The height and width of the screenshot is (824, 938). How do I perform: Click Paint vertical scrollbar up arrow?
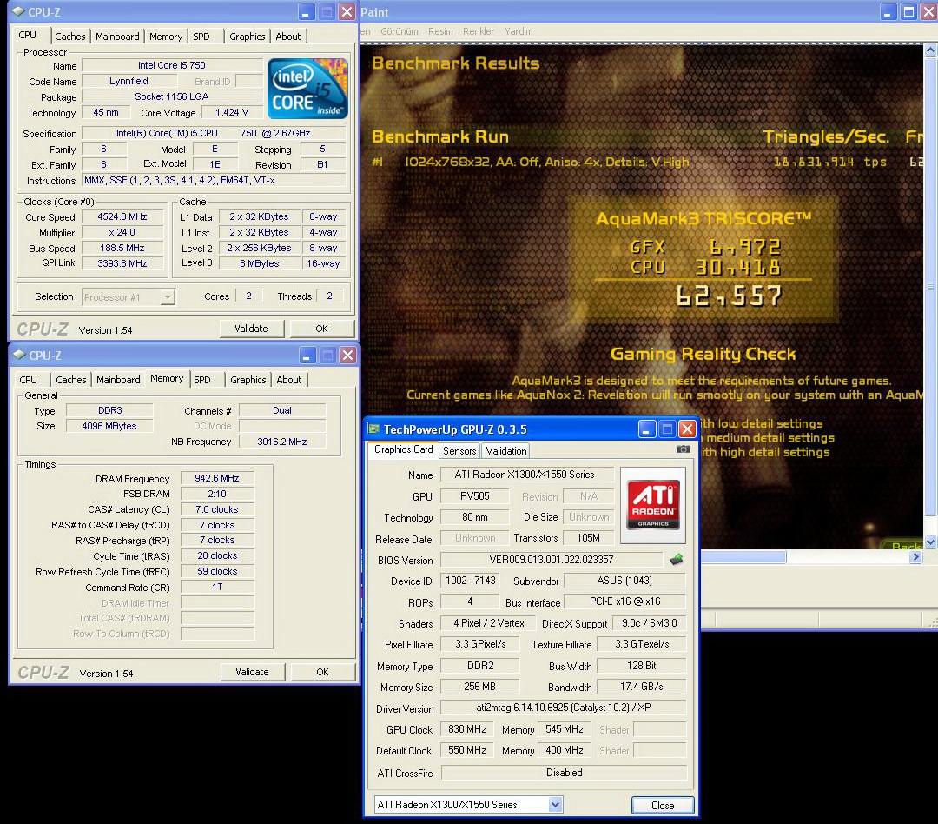pyautogui.click(x=930, y=51)
